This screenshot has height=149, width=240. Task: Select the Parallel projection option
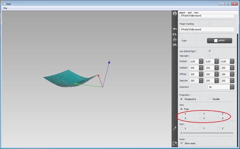point(209,99)
